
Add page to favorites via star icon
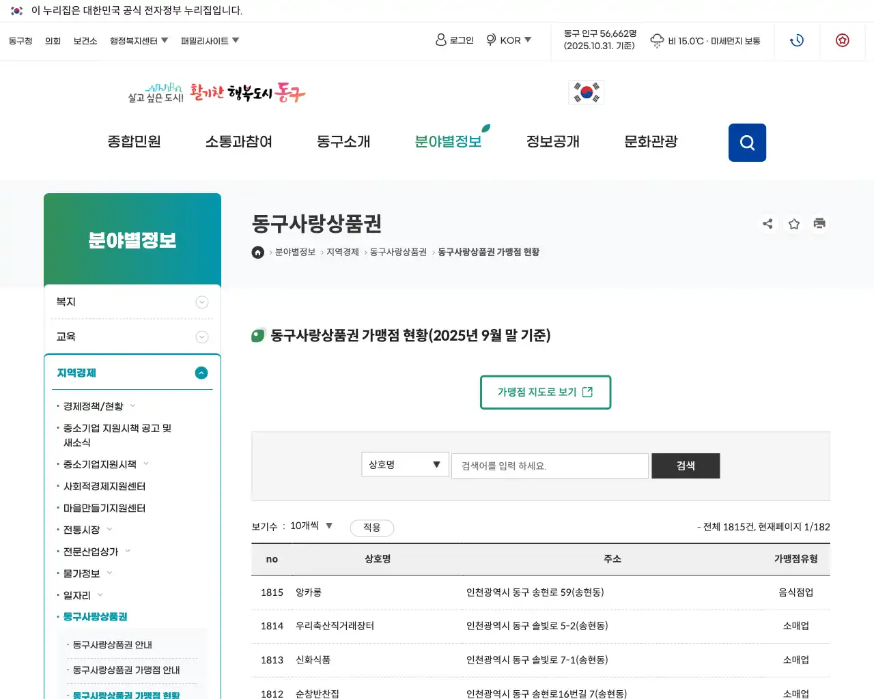click(793, 223)
